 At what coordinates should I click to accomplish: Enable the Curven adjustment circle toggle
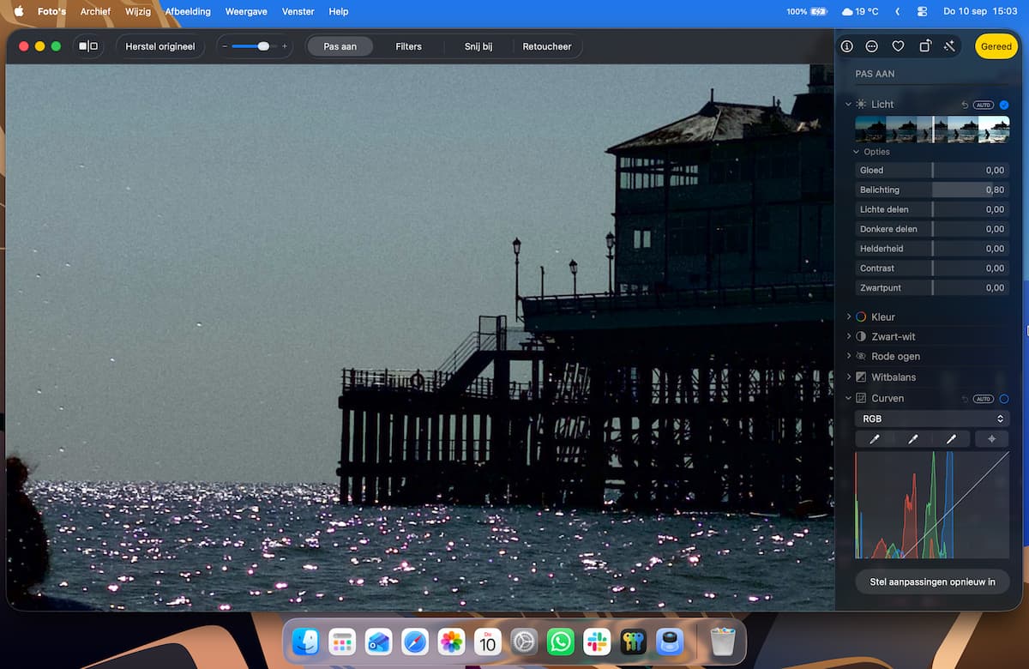point(1004,399)
